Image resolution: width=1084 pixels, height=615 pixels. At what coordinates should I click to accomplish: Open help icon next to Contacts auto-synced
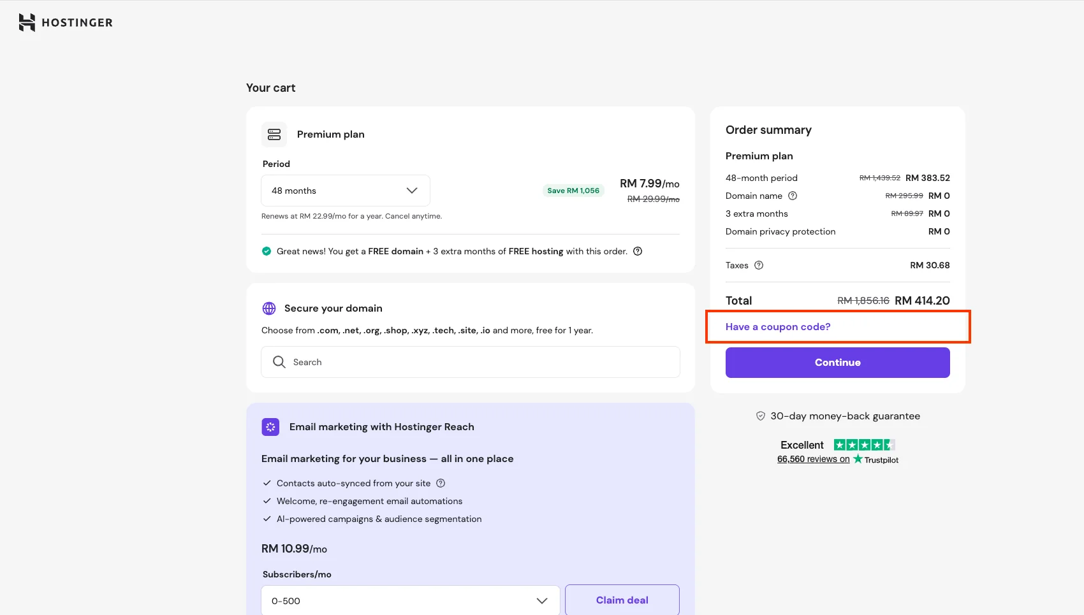pos(441,483)
